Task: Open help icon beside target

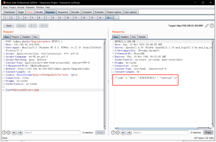Action: (x=212, y=26)
